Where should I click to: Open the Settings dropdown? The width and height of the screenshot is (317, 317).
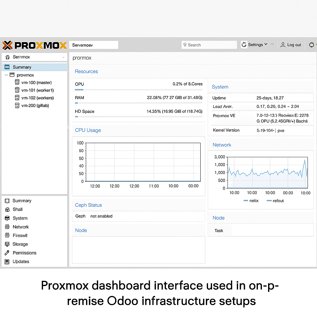click(x=257, y=45)
